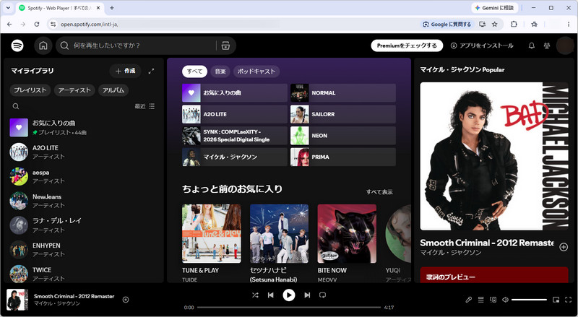Open the friend activity icon
This screenshot has height=317, width=578.
coord(547,45)
